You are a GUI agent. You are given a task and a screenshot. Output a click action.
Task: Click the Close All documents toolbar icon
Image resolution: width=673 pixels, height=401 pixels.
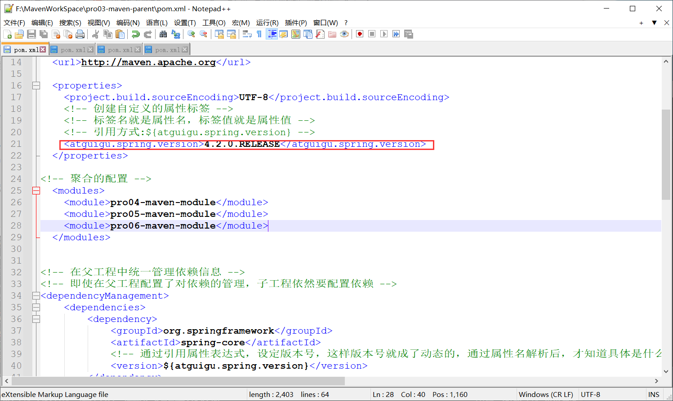point(68,34)
